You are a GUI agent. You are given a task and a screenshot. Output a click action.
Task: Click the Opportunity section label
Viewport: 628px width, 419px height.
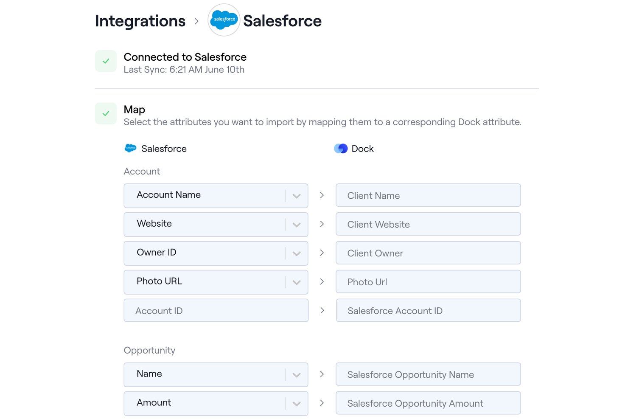click(149, 351)
